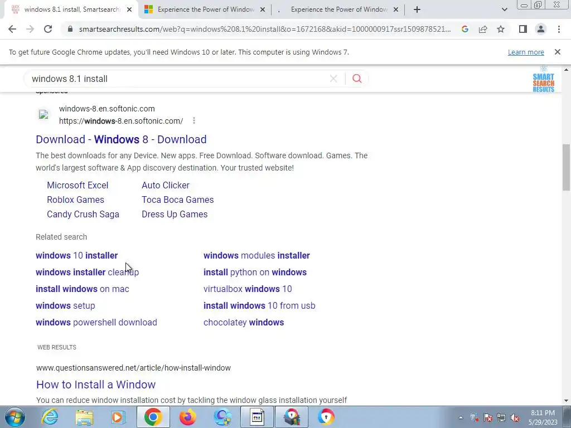Search related: windows modules installer
The width and height of the screenshot is (571, 428).
[257, 255]
